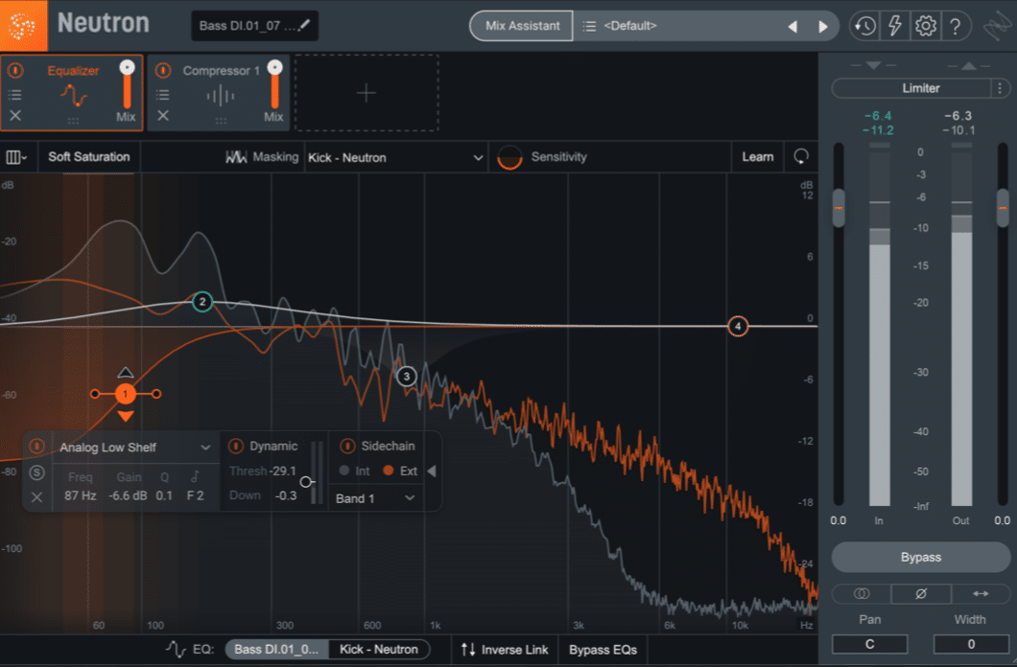Image resolution: width=1017 pixels, height=667 pixels.
Task: Remove Compressor 1 module with X
Action: 163,115
